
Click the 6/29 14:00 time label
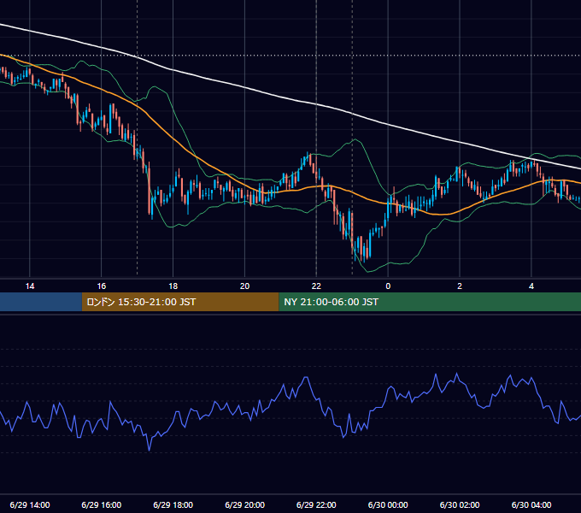tap(30, 504)
